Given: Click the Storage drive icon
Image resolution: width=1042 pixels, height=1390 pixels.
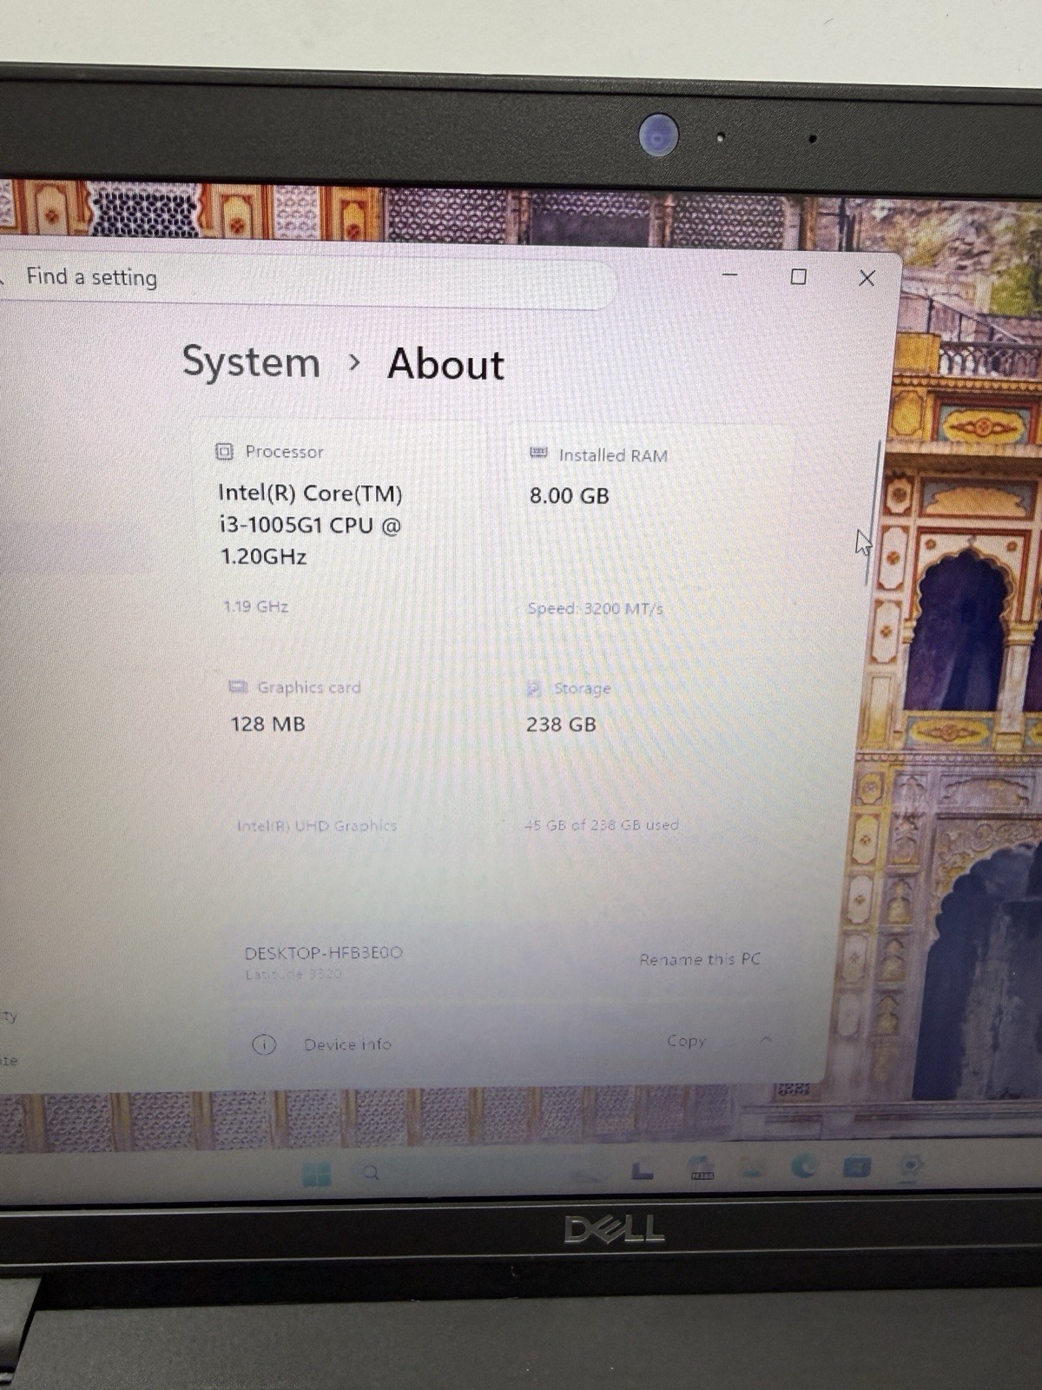Looking at the screenshot, I should pos(534,688).
